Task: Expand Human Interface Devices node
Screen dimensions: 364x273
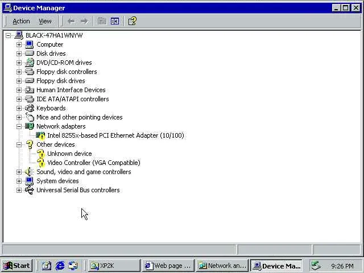Action: click(19, 90)
